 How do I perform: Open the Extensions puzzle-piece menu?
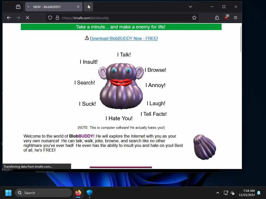[217, 18]
